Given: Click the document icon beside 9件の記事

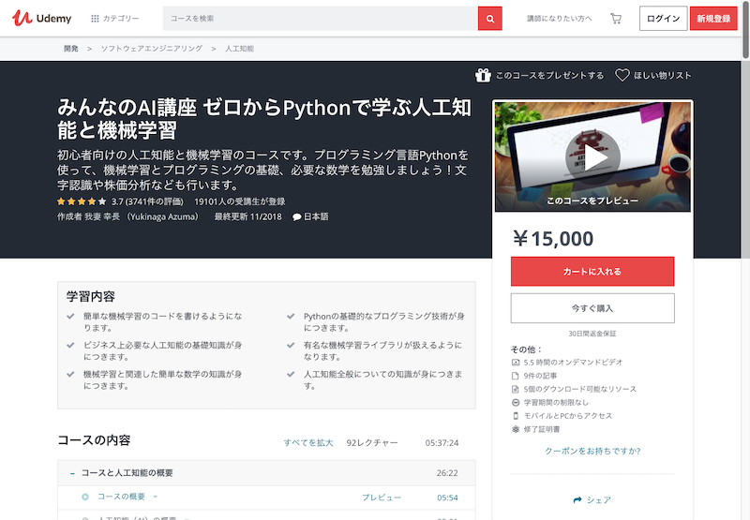Looking at the screenshot, I should (x=515, y=376).
